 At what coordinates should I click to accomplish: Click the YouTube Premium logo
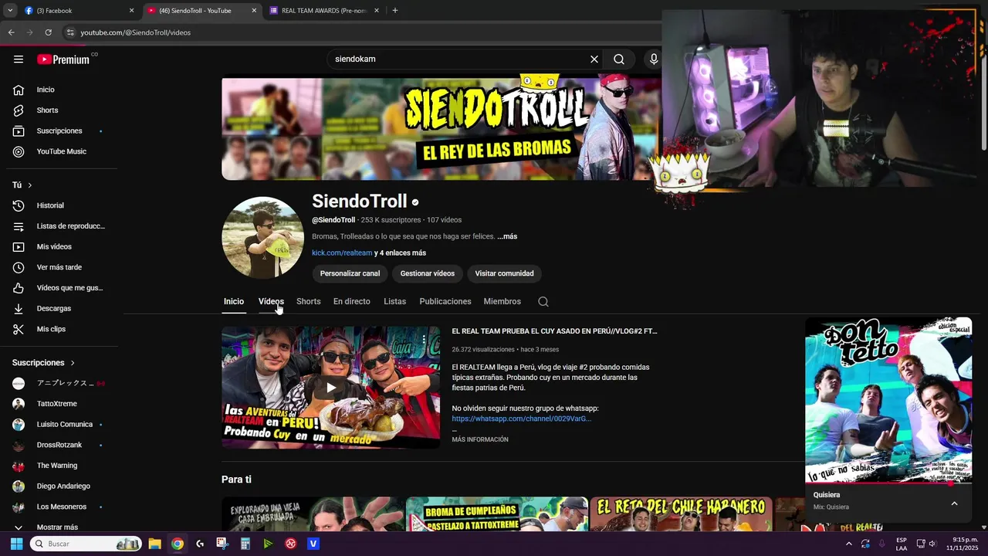point(63,59)
